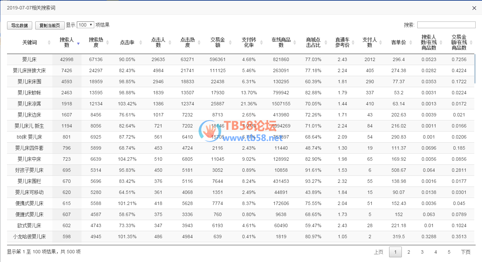Jump to page 5 of results
Image resolution: width=482 pixels, height=262 pixels.
point(449,252)
